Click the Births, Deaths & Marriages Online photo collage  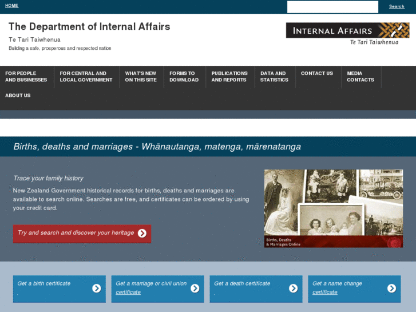point(334,208)
